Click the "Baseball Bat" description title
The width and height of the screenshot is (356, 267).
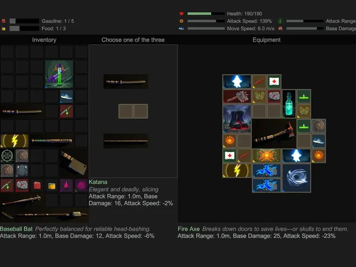[x=16, y=229]
